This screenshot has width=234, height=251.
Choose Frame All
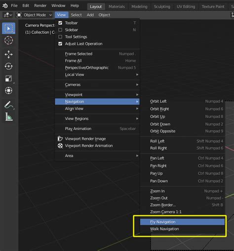[x=97, y=61]
